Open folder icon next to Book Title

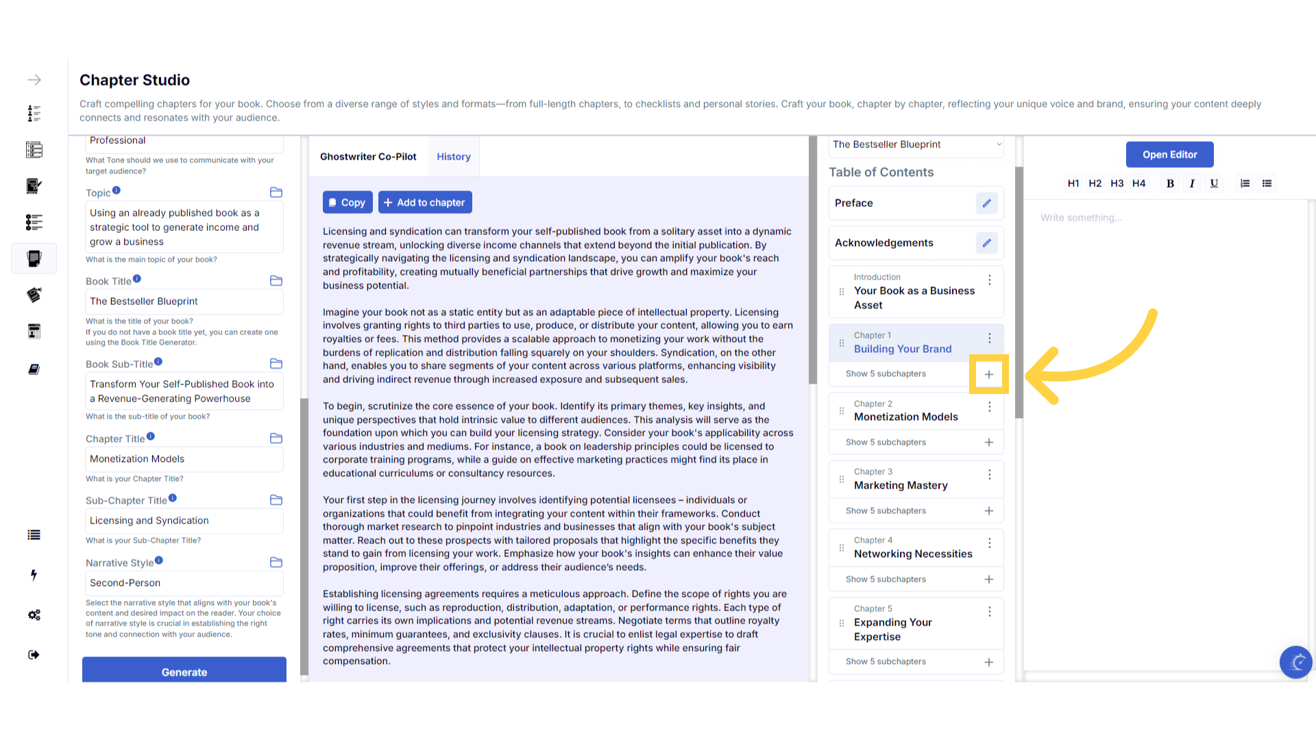(x=276, y=281)
